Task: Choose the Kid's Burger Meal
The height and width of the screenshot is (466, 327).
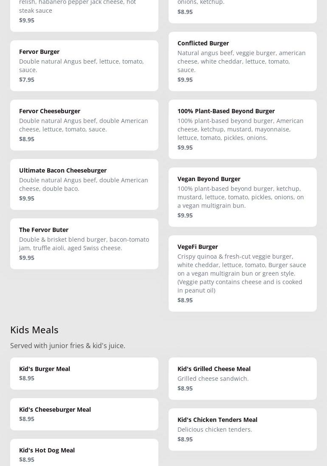Action: [x=84, y=373]
